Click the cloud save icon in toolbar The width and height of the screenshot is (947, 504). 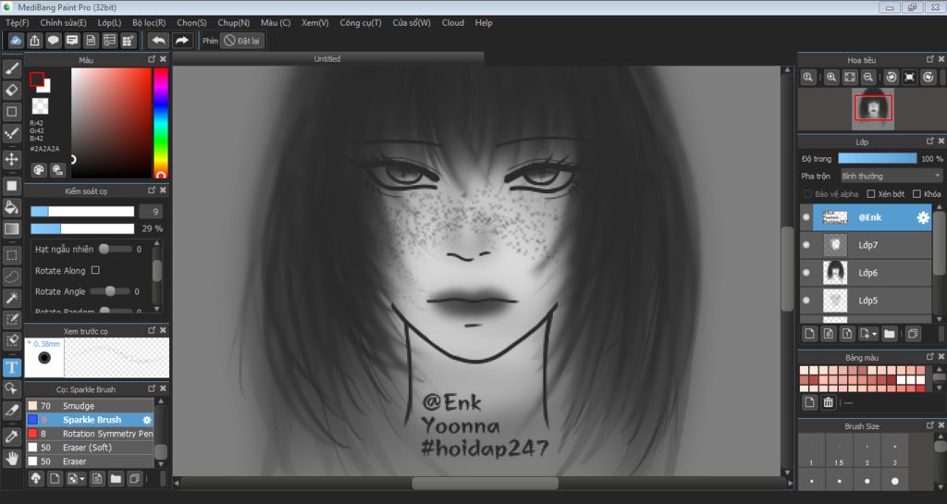coord(16,41)
